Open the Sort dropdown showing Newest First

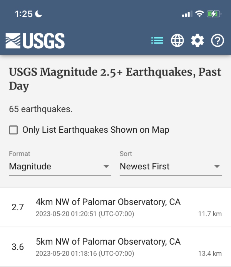coord(171,167)
